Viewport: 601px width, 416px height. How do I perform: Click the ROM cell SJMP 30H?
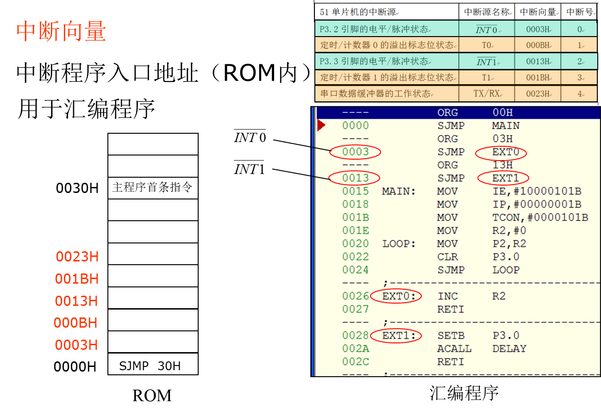point(153,364)
